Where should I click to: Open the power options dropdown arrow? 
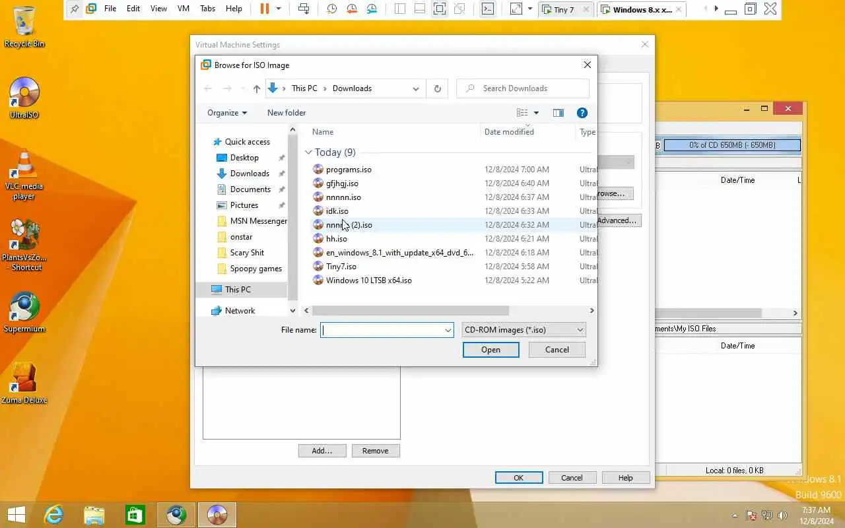(x=279, y=9)
